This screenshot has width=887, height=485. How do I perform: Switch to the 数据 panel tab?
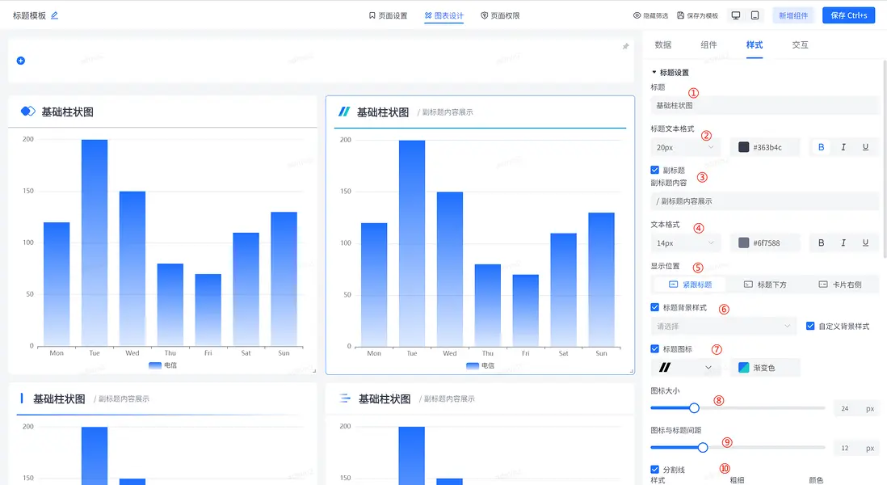point(663,44)
